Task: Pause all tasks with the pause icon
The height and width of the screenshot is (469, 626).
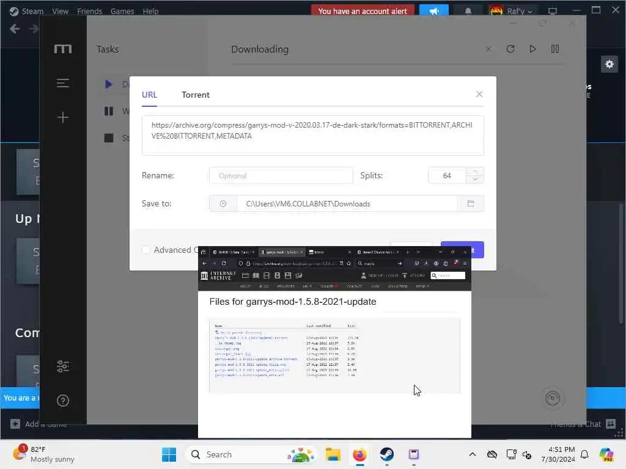Action: [555, 49]
